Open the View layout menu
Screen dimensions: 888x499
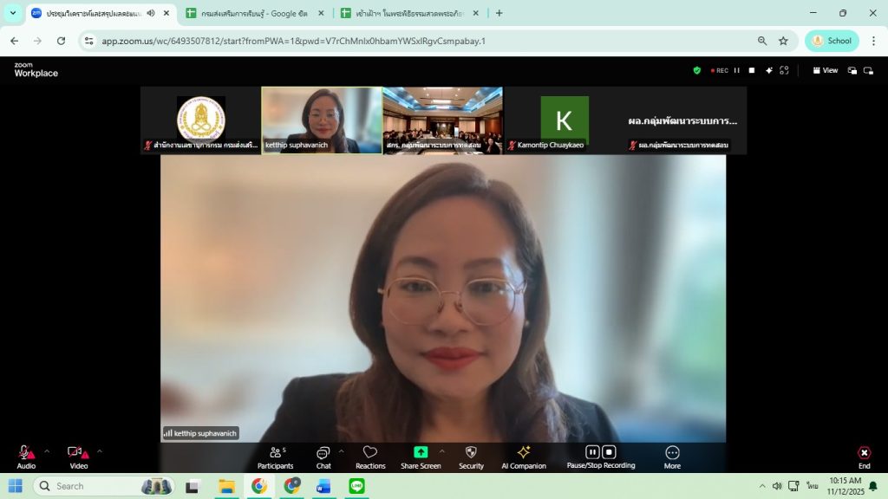pyautogui.click(x=825, y=71)
